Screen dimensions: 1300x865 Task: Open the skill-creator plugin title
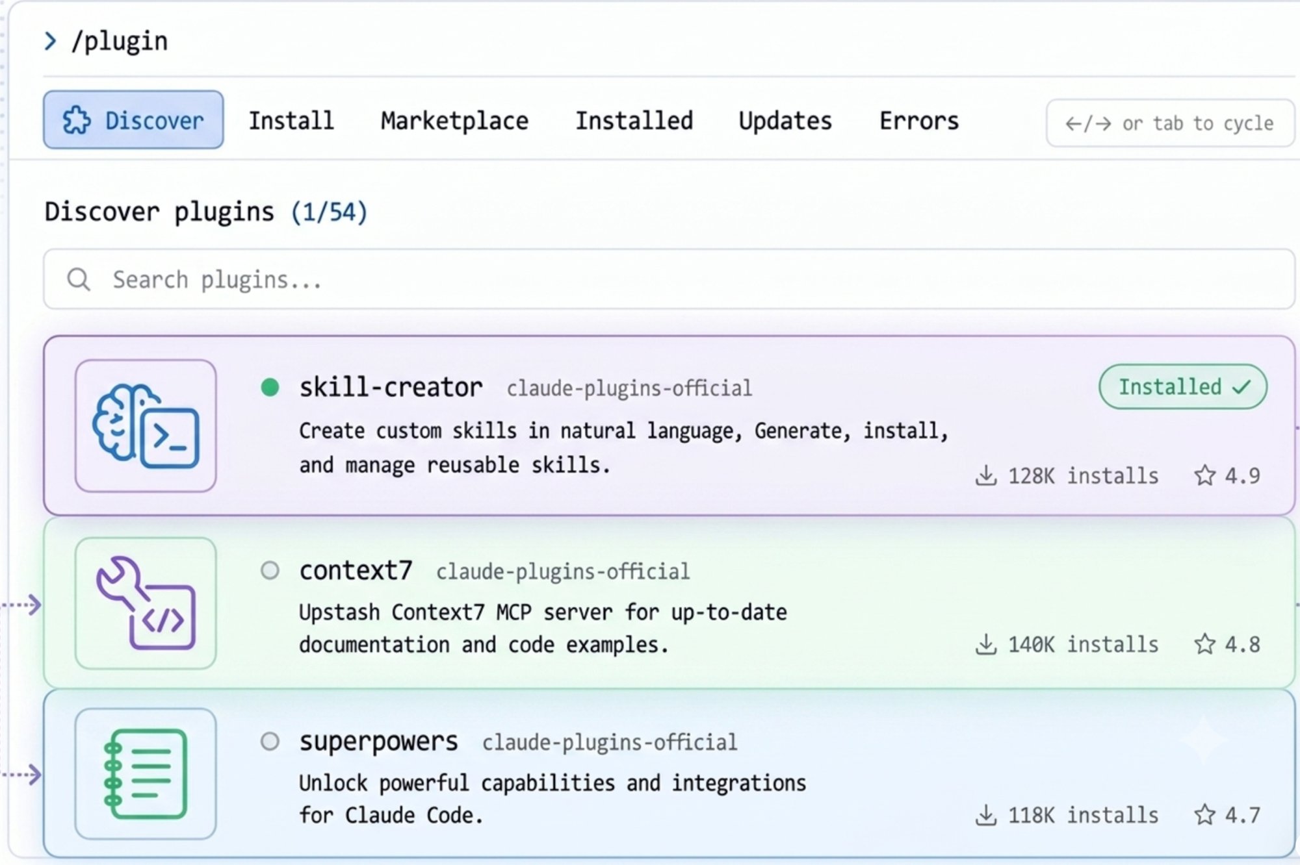(x=391, y=388)
